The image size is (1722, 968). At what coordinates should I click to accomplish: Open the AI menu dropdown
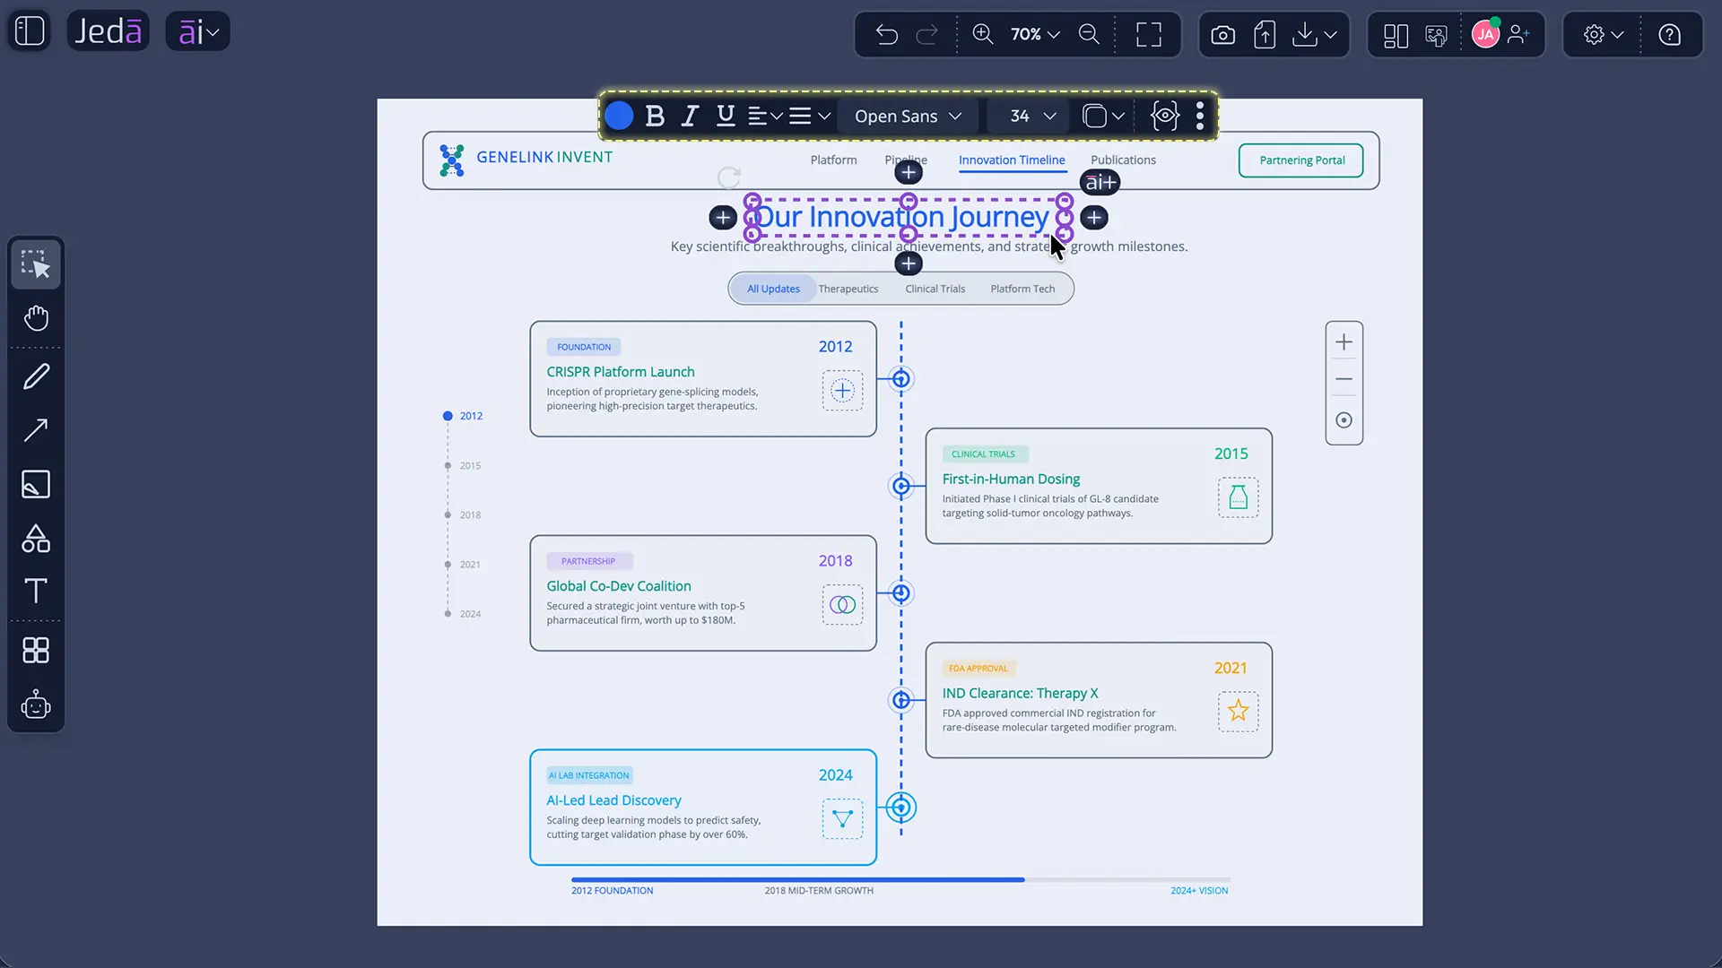pyautogui.click(x=198, y=32)
